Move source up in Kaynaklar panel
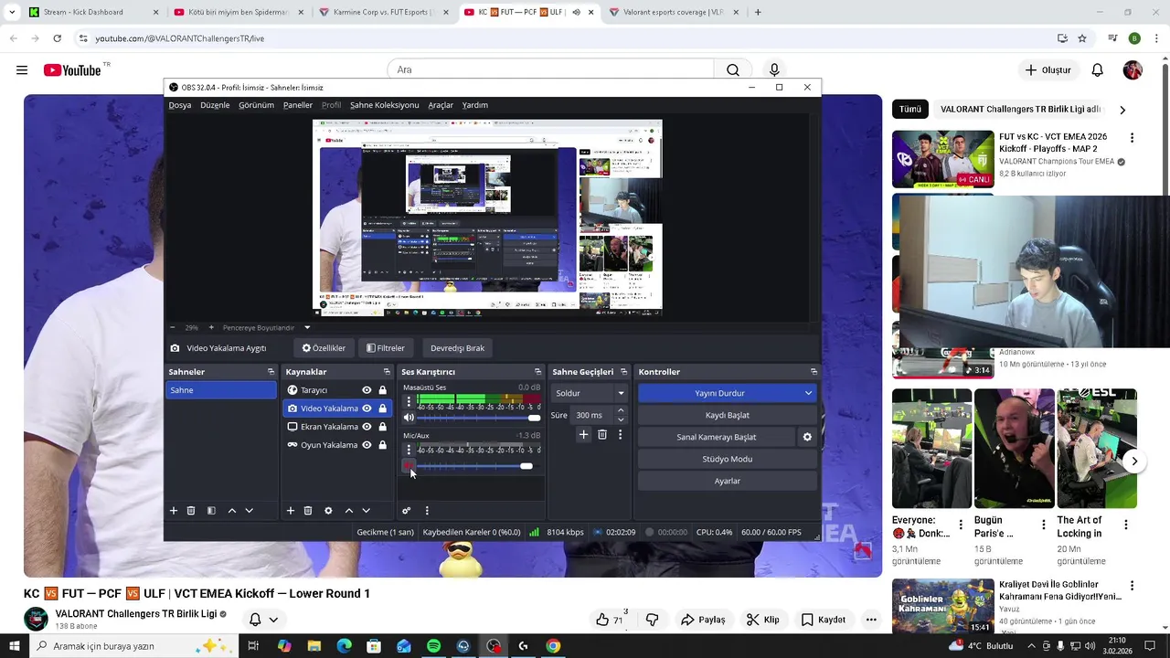The width and height of the screenshot is (1170, 658). (348, 511)
